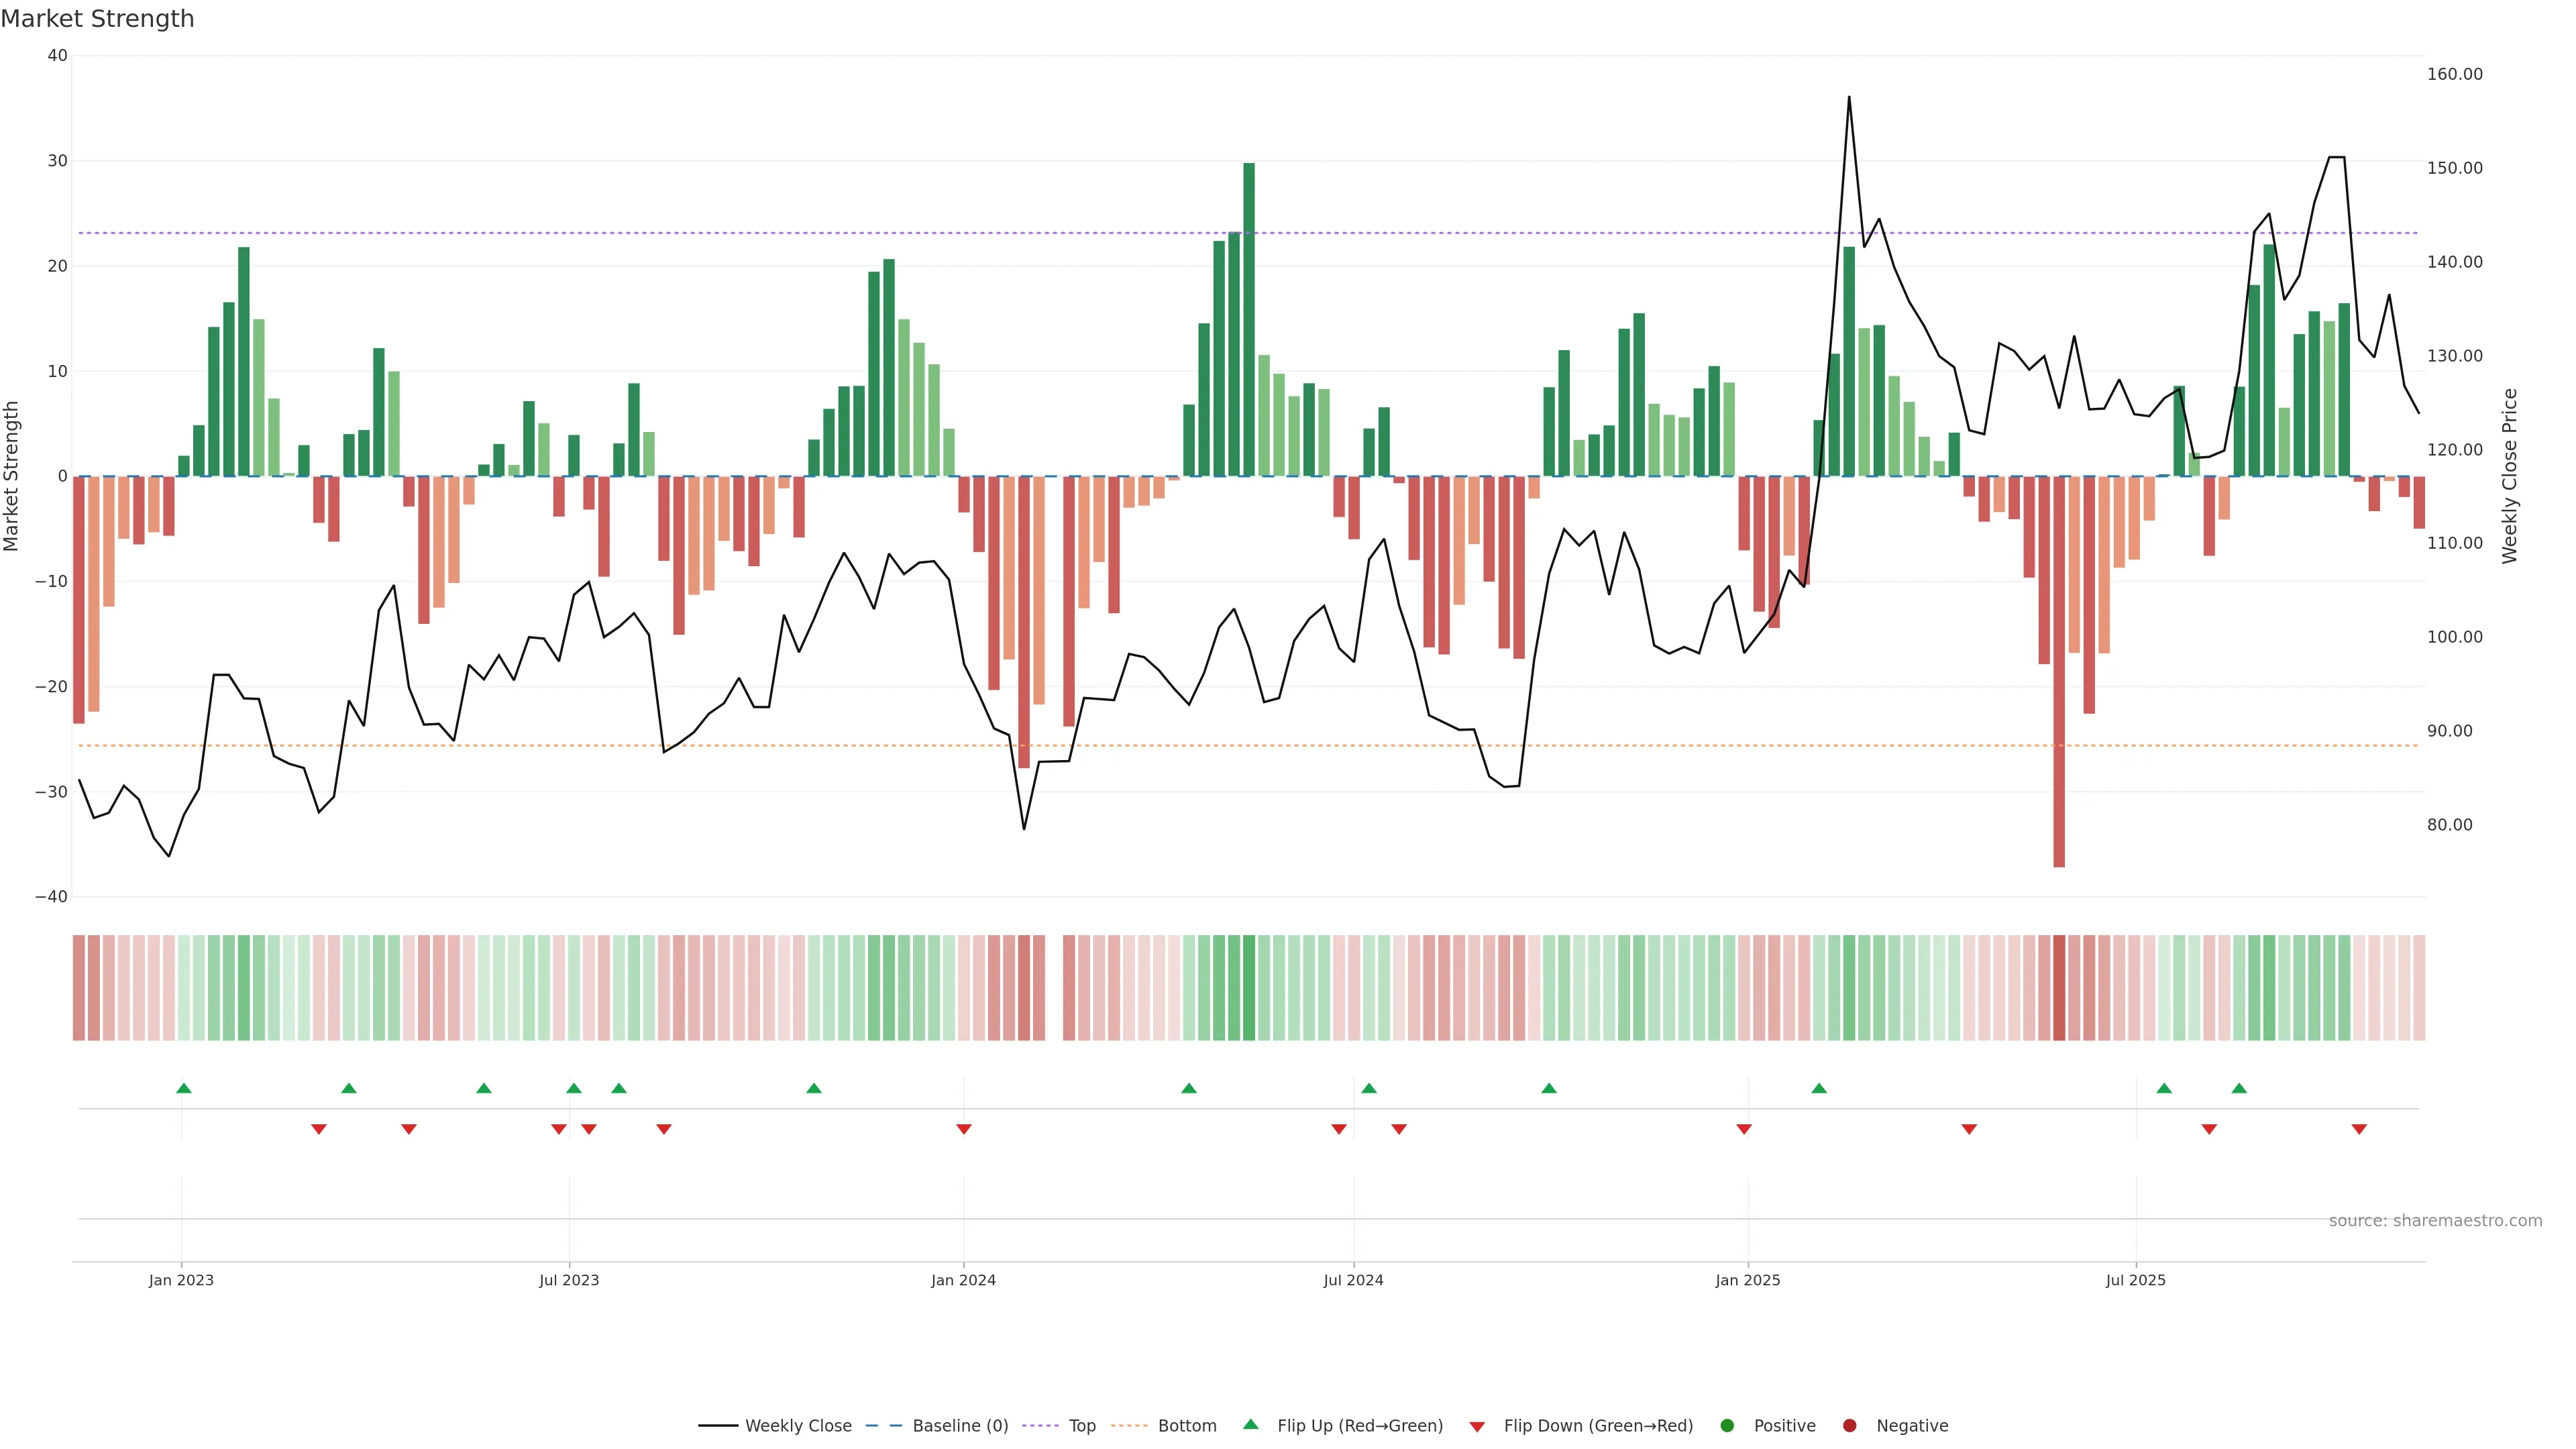Click the Jul 2024 x-axis label

[x=1353, y=1280]
